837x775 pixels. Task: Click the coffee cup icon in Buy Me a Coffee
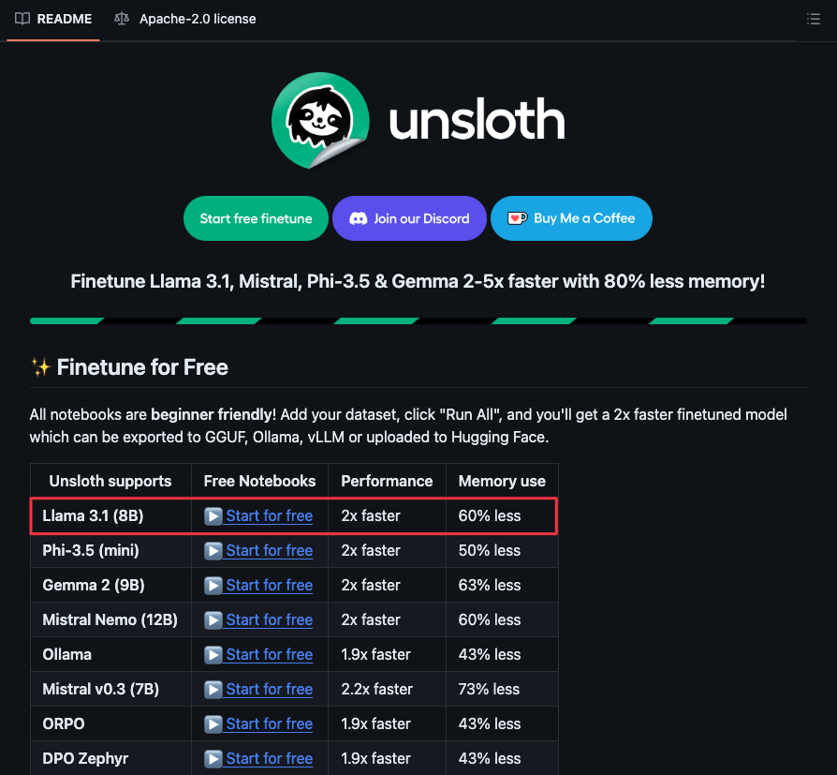point(517,218)
